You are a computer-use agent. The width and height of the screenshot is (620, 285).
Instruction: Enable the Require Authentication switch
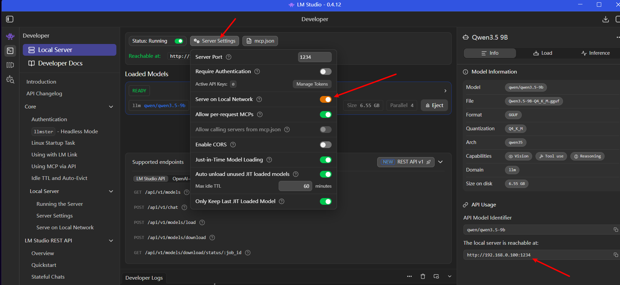pos(326,72)
